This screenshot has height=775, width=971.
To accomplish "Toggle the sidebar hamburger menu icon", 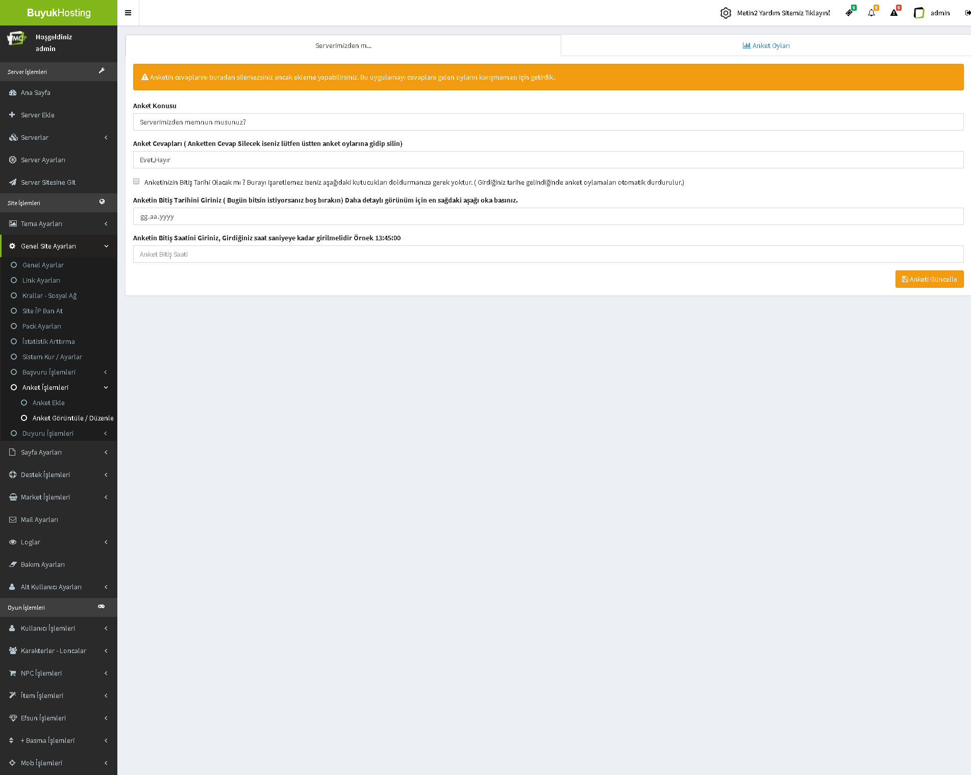I will (x=128, y=13).
